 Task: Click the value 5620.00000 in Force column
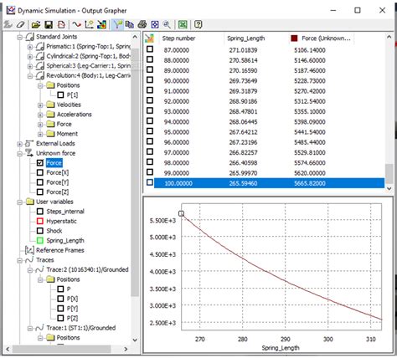pos(310,173)
